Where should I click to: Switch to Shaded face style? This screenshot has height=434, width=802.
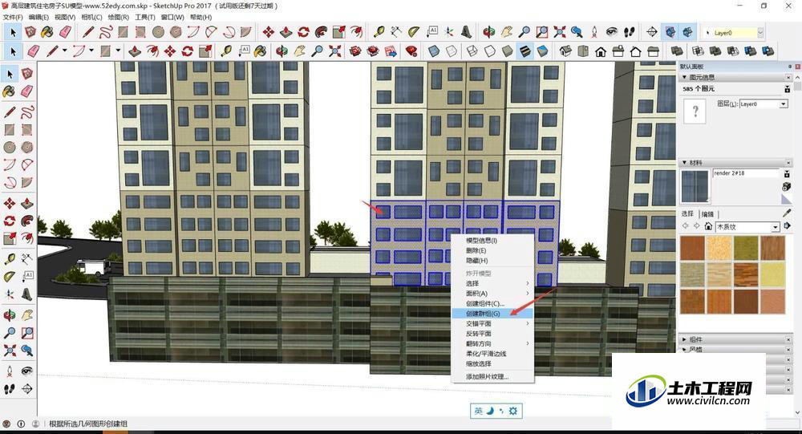(x=508, y=51)
